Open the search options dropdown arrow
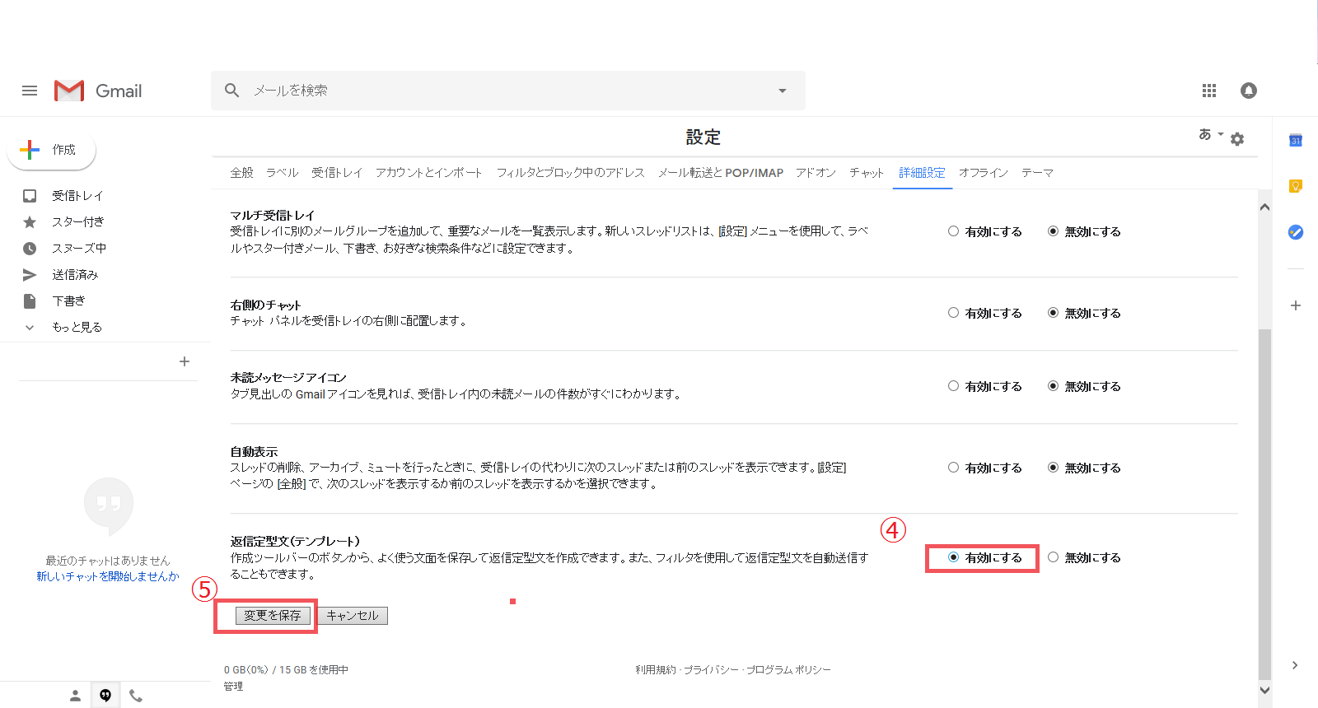Screen dimensions: 1318x708 pos(783,91)
